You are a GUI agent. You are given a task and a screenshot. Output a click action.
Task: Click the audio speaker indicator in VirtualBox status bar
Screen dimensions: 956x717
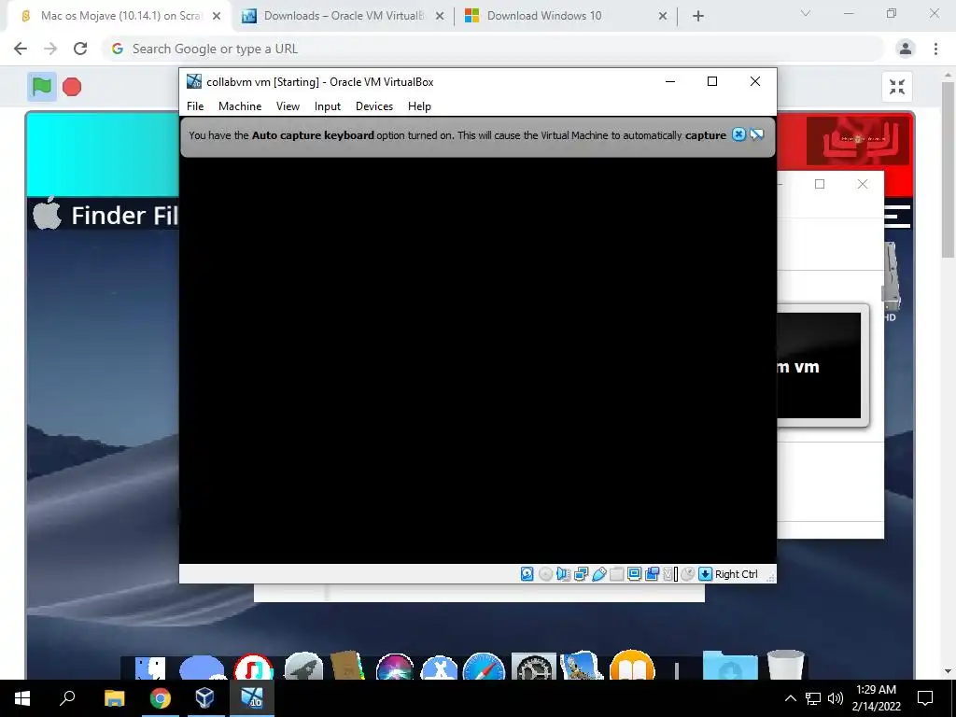tap(563, 574)
